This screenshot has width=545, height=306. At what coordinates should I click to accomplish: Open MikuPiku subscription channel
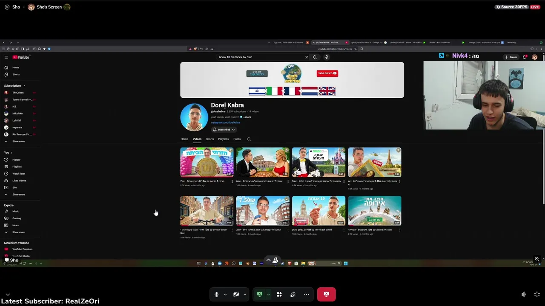coord(17,113)
